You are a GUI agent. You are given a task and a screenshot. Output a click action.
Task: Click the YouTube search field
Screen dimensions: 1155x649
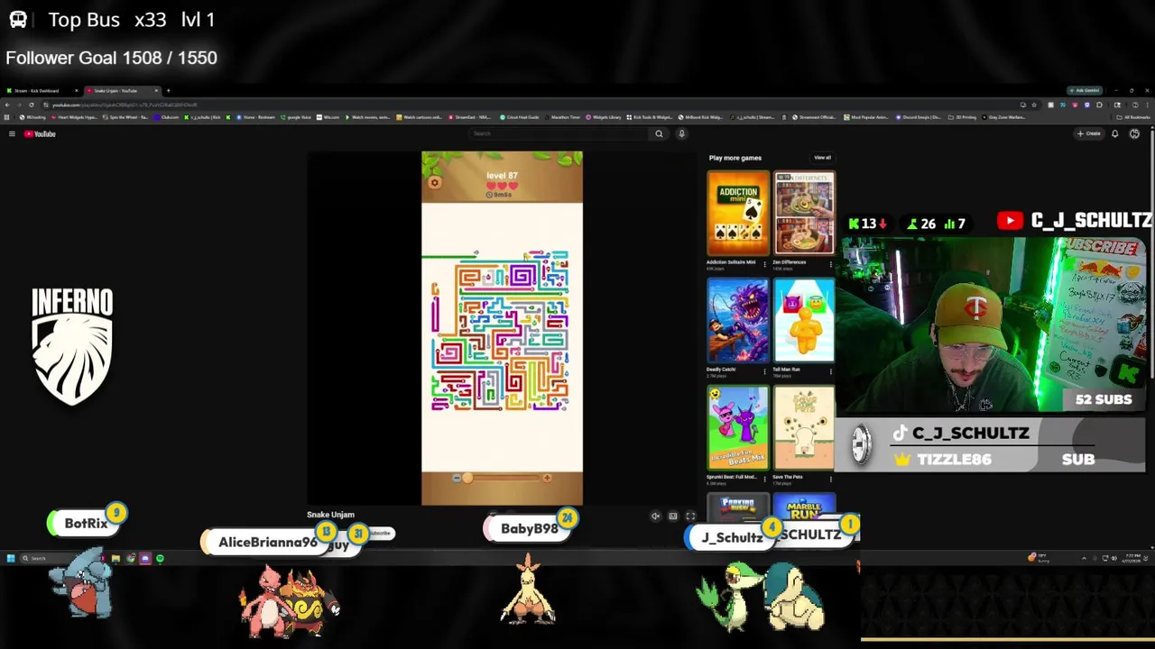click(x=559, y=133)
